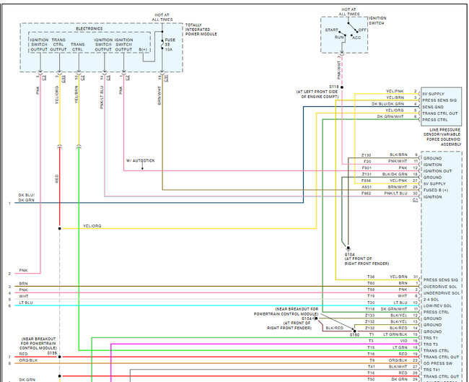469x382 pixels.
Task: Click the BLK/BRN wire color label
Action: pos(398,155)
